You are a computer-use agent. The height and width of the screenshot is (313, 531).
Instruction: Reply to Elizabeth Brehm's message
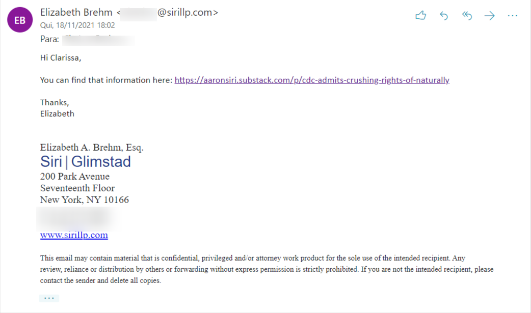444,16
